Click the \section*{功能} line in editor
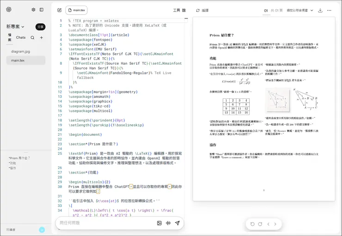This screenshot has height=236, width=342. click(x=84, y=172)
